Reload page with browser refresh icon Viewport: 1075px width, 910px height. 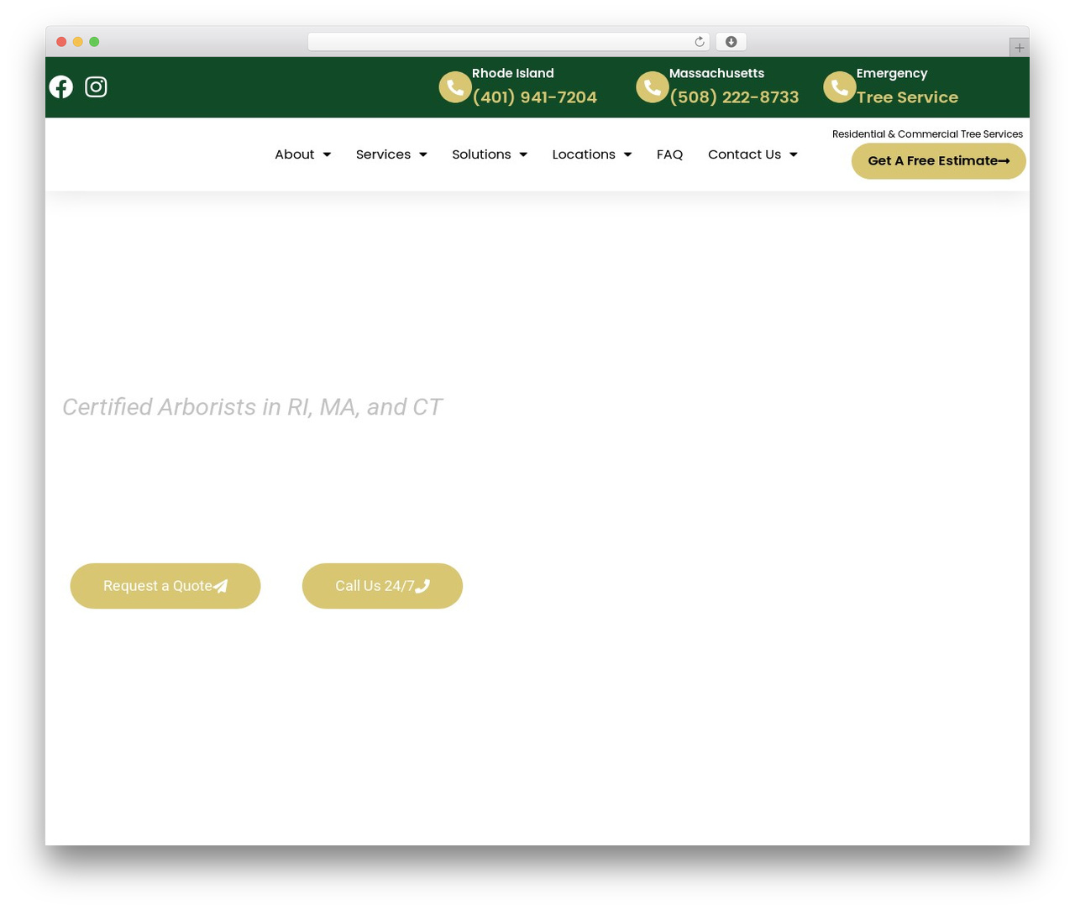(x=700, y=42)
